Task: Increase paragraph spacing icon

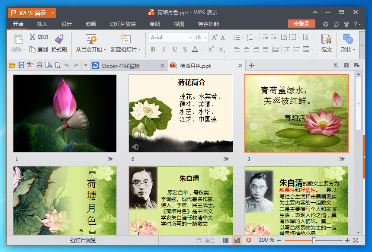Action: tap(287, 49)
